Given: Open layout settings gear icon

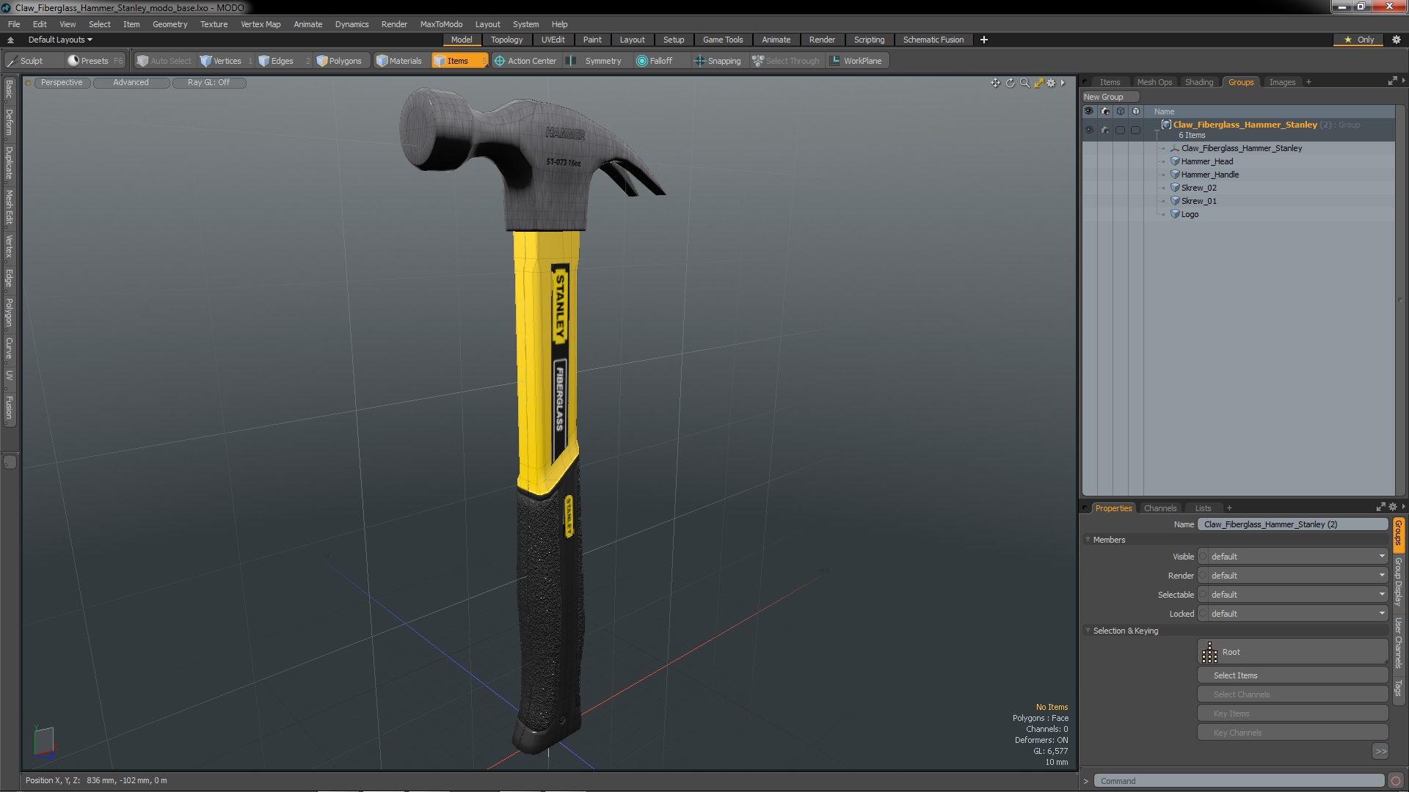Looking at the screenshot, I should point(1396,40).
